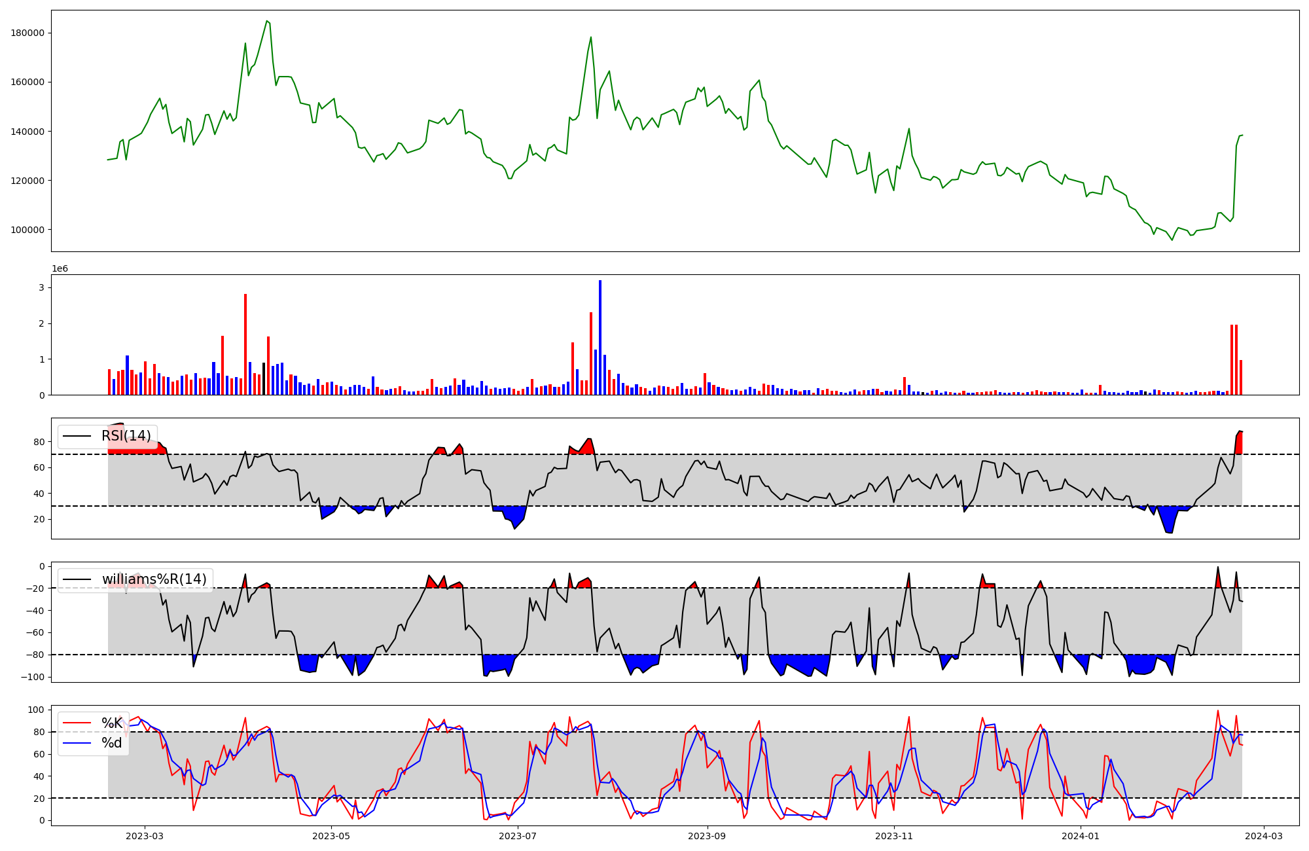Click the 2023-09 date tick label
The width and height of the screenshot is (1309, 851).
pyautogui.click(x=708, y=836)
